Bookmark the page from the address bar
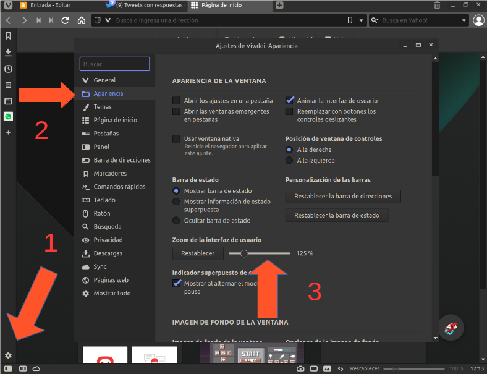 350,20
